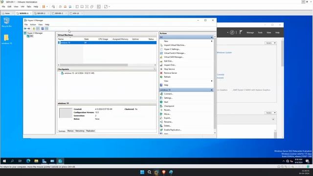The height and width of the screenshot is (176, 313).
Task: Click Refresh in DC actions
Action: click(167, 77)
